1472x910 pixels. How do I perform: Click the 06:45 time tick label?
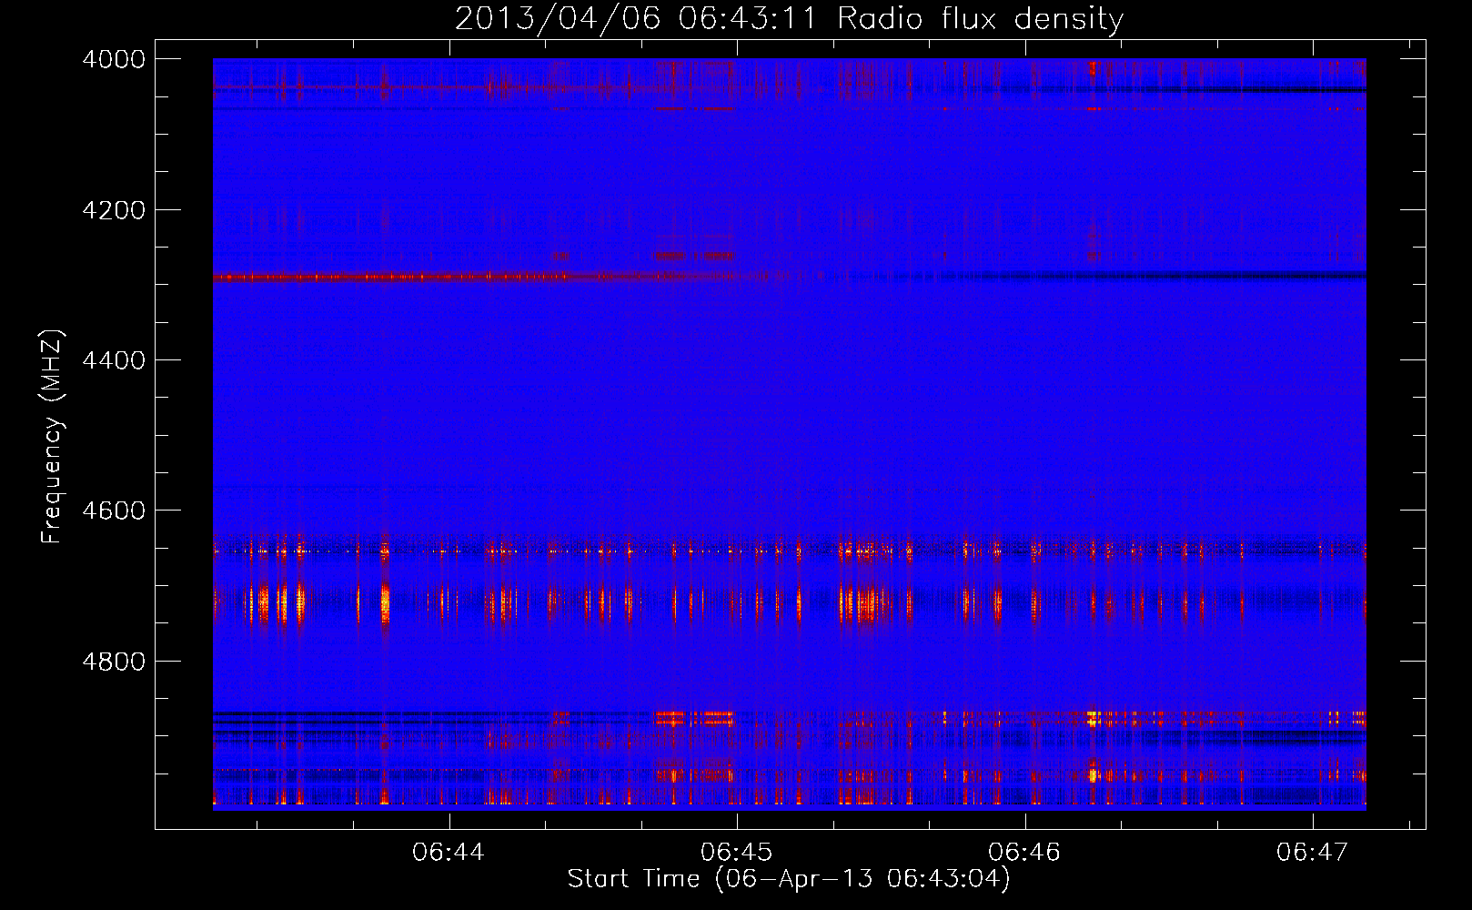point(737,852)
